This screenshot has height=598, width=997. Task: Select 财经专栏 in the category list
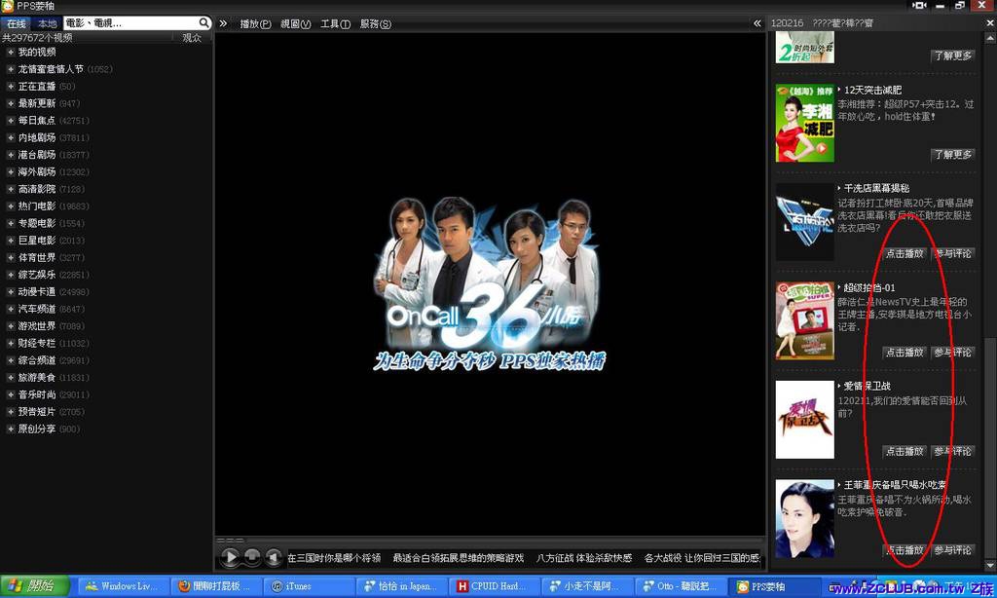click(37, 344)
